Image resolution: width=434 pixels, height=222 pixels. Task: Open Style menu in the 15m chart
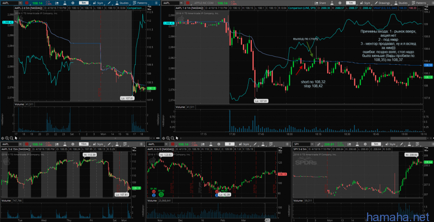[x=98, y=144]
